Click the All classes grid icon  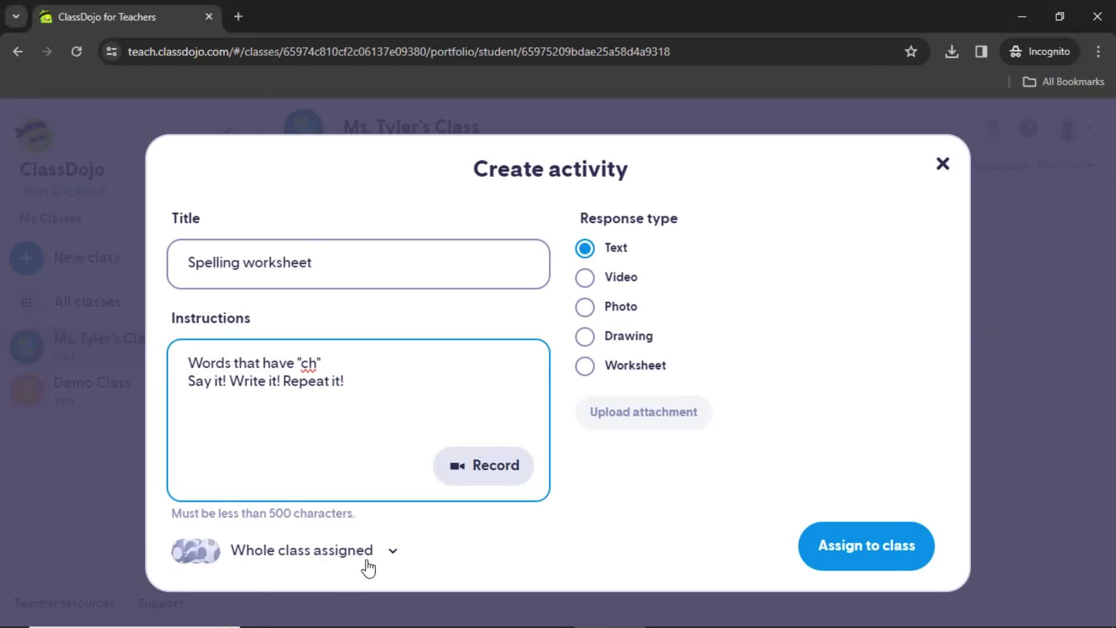(x=27, y=302)
